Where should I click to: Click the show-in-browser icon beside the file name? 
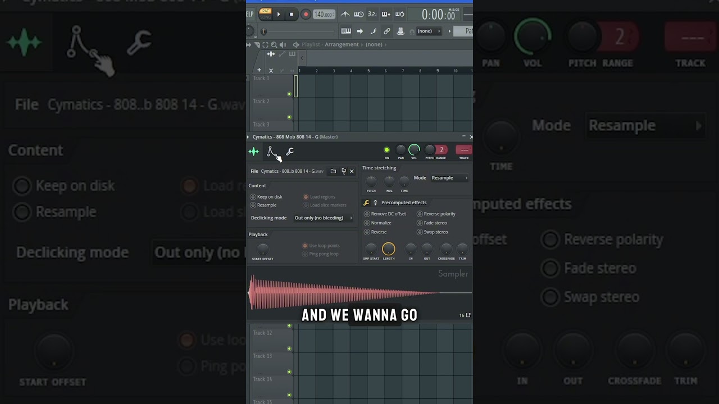[343, 171]
